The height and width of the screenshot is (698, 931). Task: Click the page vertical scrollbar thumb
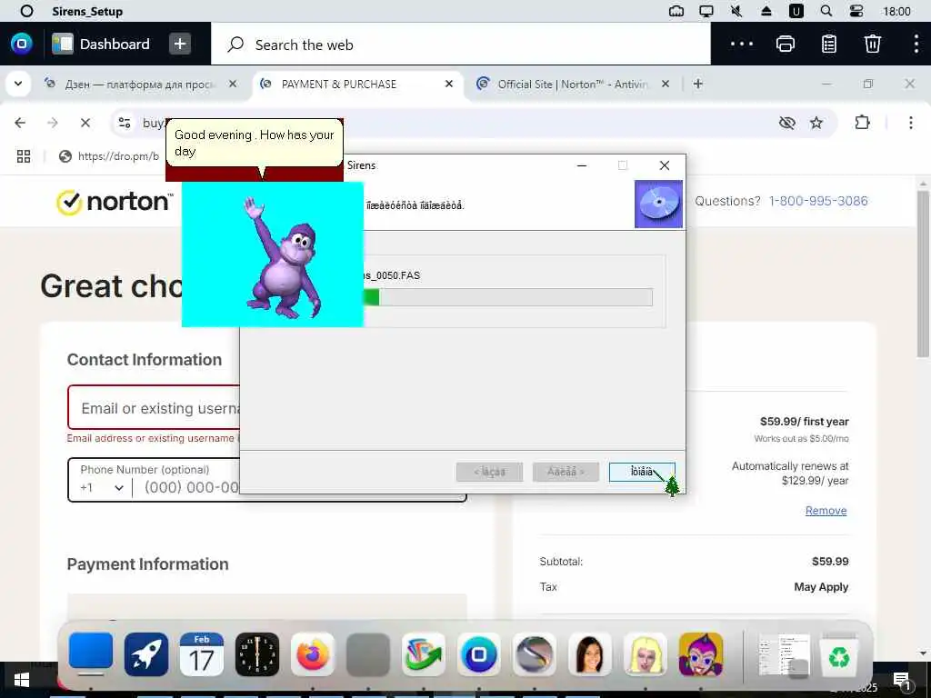[923, 274]
